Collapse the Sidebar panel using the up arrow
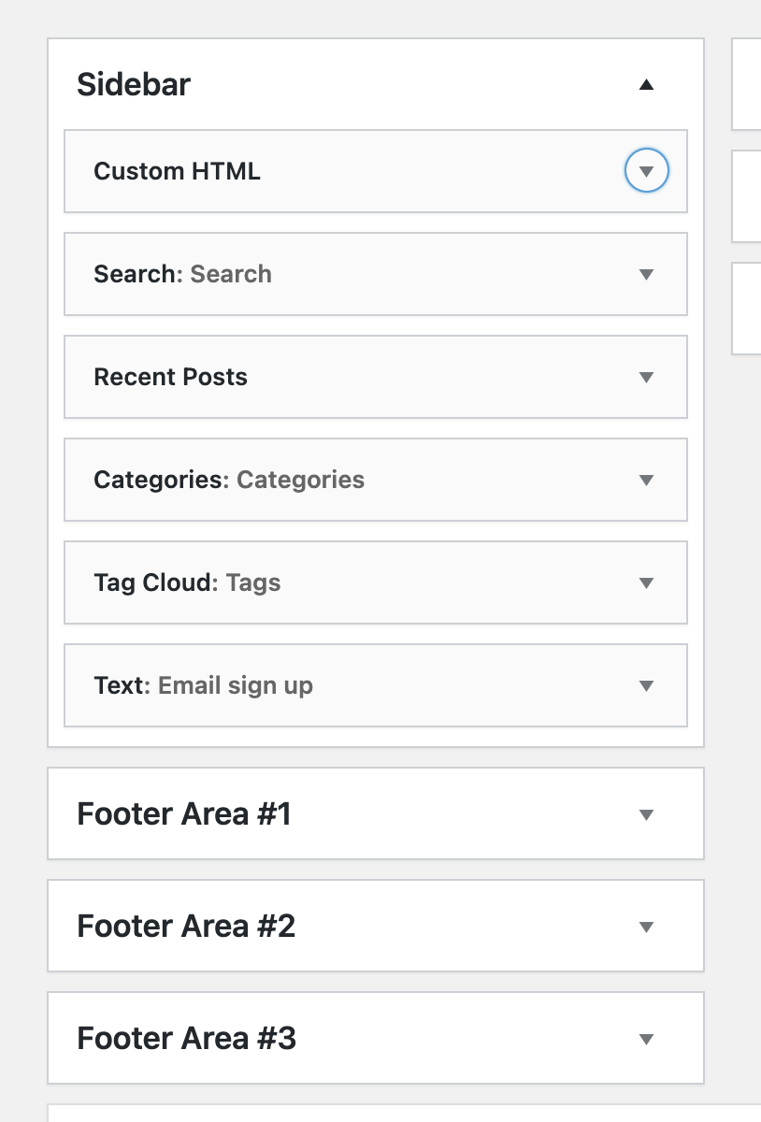This screenshot has height=1122, width=761. (646, 84)
